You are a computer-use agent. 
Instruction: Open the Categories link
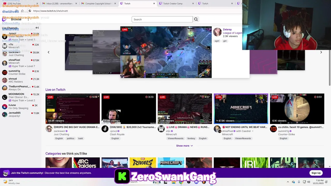(53, 153)
